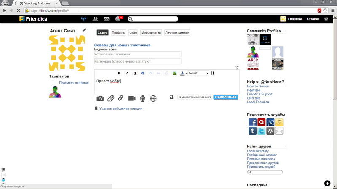Focus the Категории input field
337x189 pixels.
(x=138, y=61)
